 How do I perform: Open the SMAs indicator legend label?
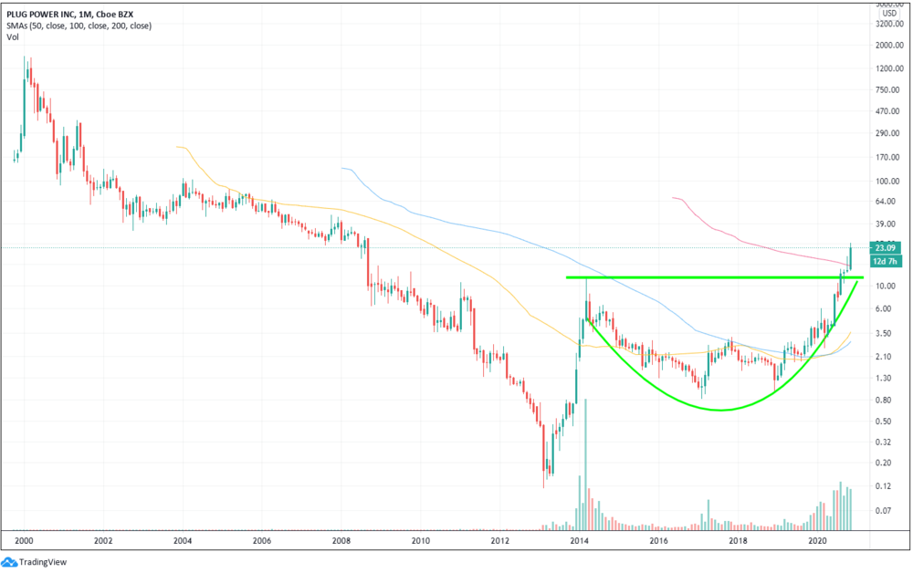coord(79,26)
